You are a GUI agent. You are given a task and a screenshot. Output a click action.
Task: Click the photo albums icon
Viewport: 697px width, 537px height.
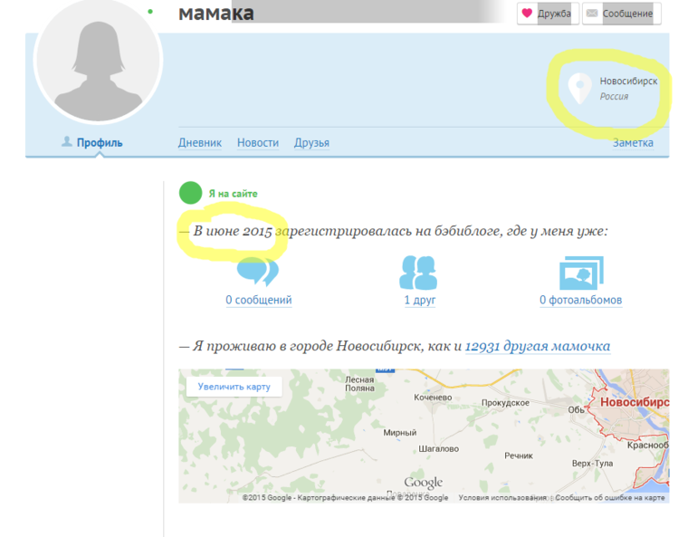580,272
